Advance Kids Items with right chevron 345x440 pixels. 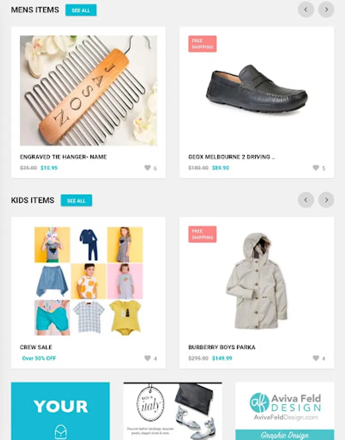(x=326, y=200)
